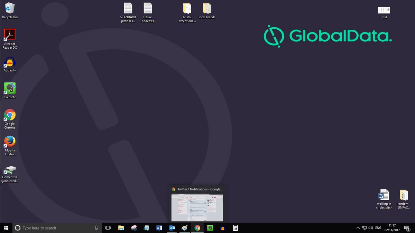The width and height of the screenshot is (415, 233).
Task: Switch to Paint in the taskbar
Action: pos(185,228)
